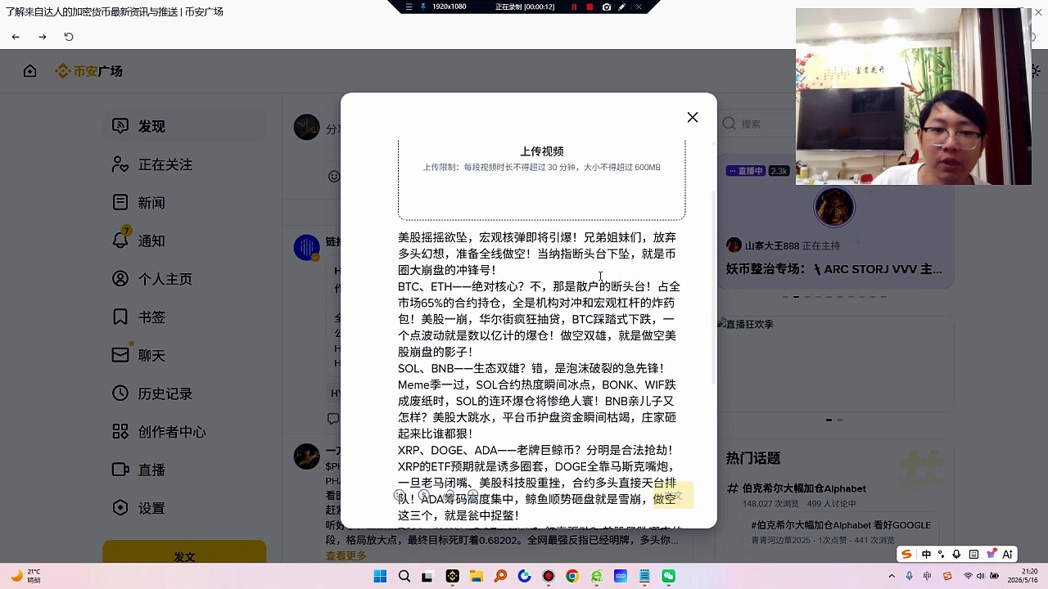This screenshot has width=1048, height=589.
Task: Click the 热门话题 heading
Action: [x=753, y=458]
